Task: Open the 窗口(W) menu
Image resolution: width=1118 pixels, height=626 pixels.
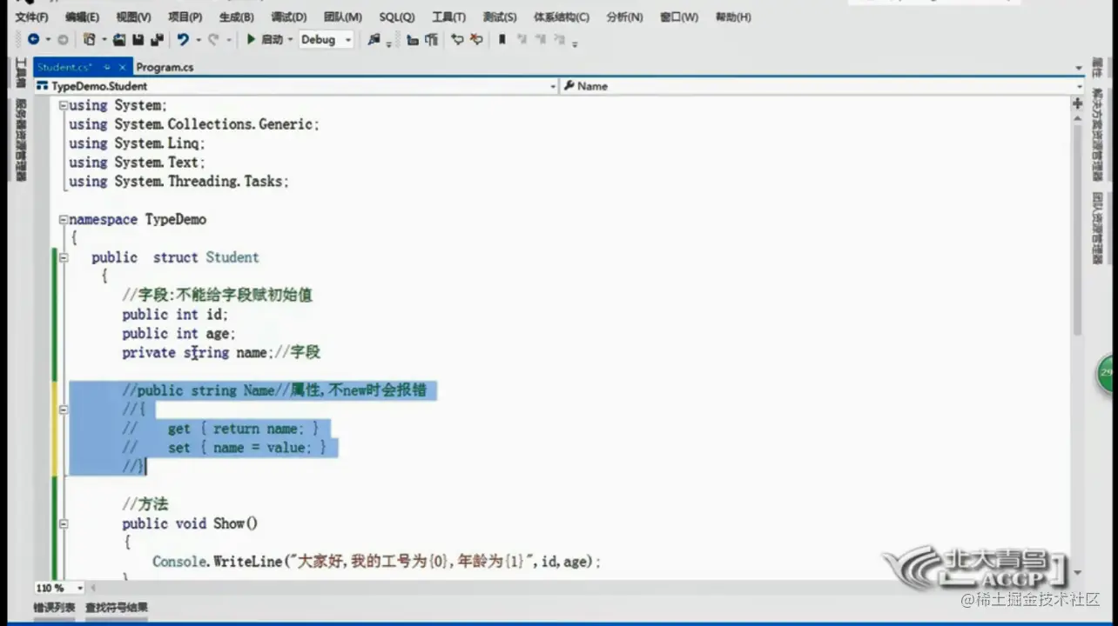Action: pos(678,17)
